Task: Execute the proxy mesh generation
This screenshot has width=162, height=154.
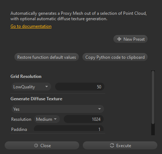Action: coord(120,145)
